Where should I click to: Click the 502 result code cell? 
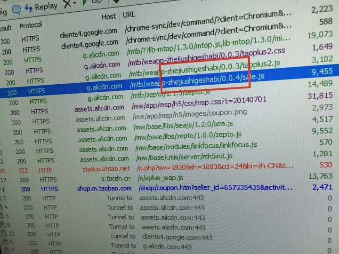coord(23,171)
